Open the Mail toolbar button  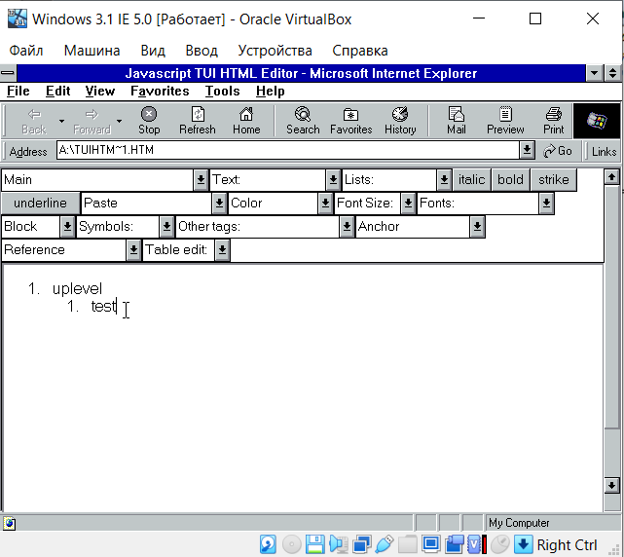pos(456,121)
